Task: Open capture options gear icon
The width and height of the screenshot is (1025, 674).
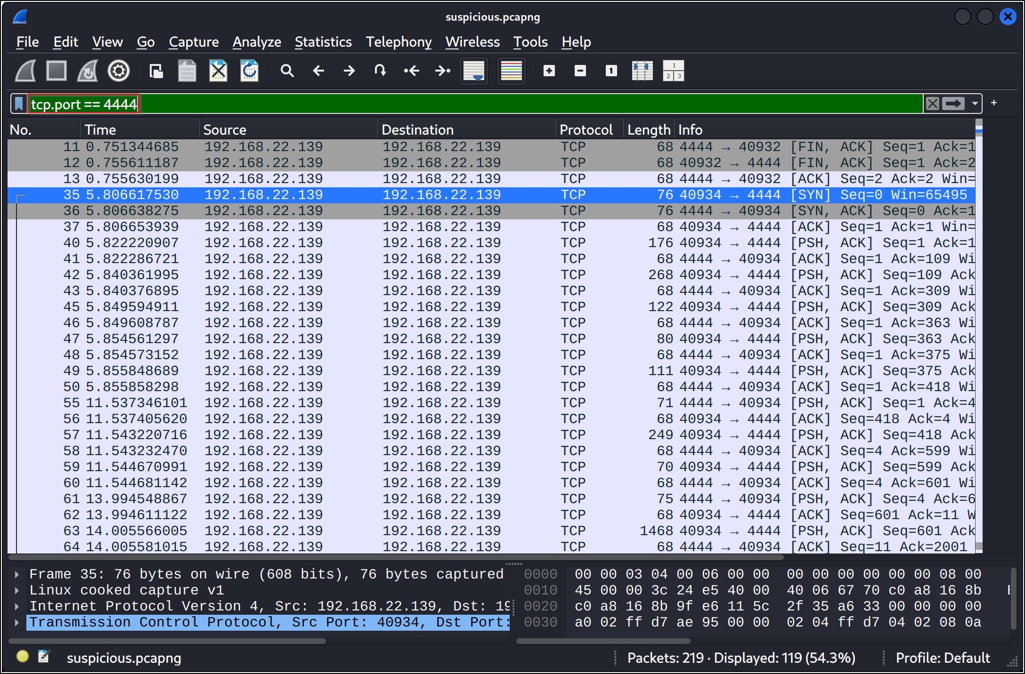Action: 119,71
